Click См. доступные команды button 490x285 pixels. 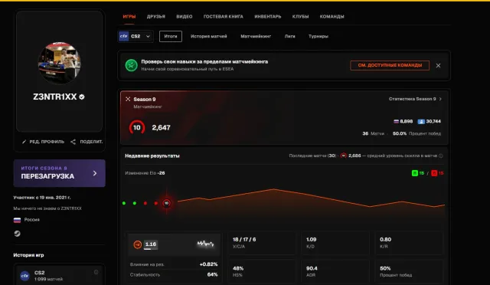click(x=390, y=65)
